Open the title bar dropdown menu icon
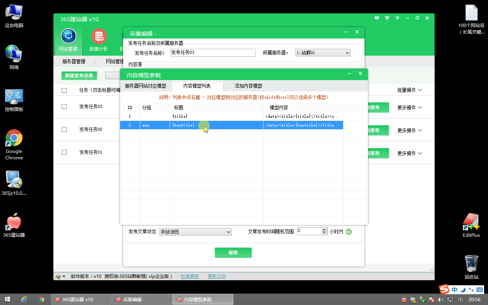Screen dimensions: 488x305 (x=397, y=18)
